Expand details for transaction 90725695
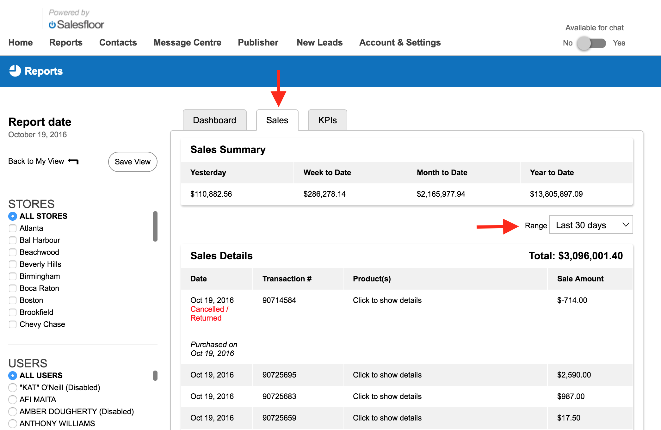This screenshot has height=430, width=661. point(387,375)
